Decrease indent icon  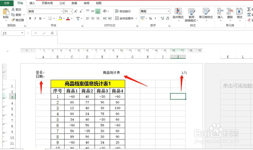(105, 18)
